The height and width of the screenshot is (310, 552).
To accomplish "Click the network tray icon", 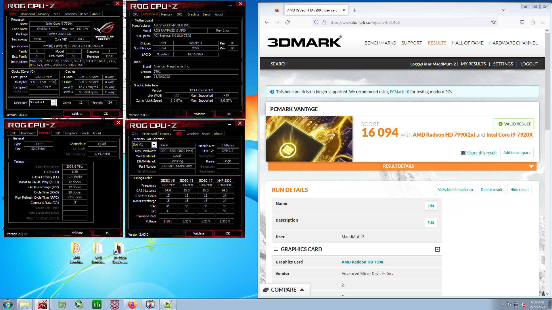I will click(516, 305).
